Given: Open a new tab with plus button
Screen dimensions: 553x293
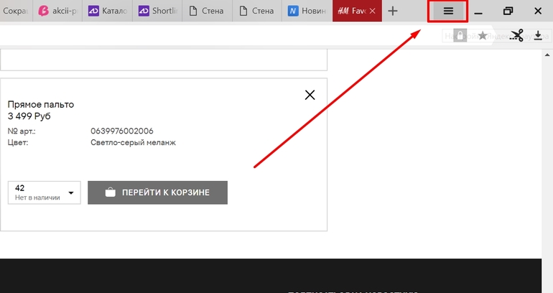Looking at the screenshot, I should coord(393,11).
